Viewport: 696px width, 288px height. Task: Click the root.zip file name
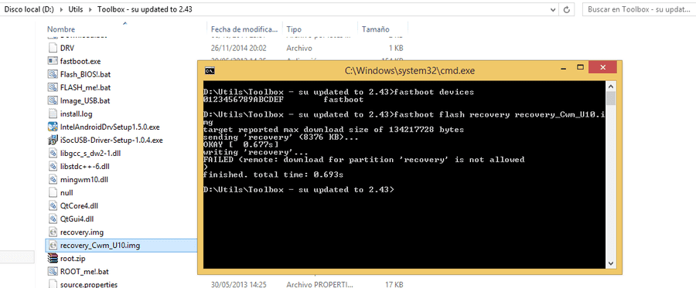point(73,259)
